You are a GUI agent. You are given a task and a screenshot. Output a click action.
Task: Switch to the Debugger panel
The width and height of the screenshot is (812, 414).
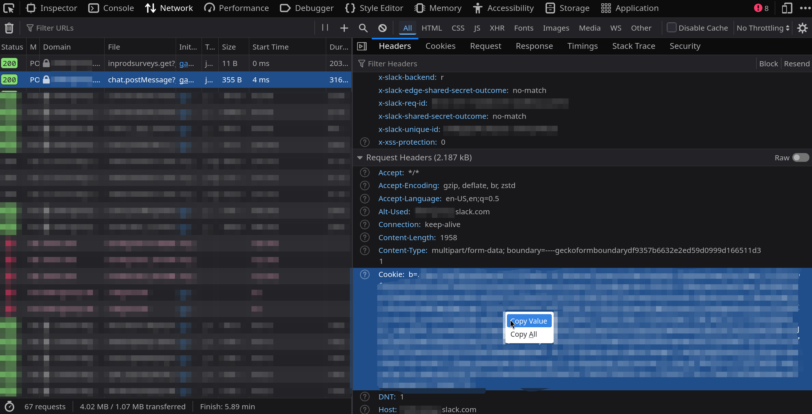(x=307, y=8)
